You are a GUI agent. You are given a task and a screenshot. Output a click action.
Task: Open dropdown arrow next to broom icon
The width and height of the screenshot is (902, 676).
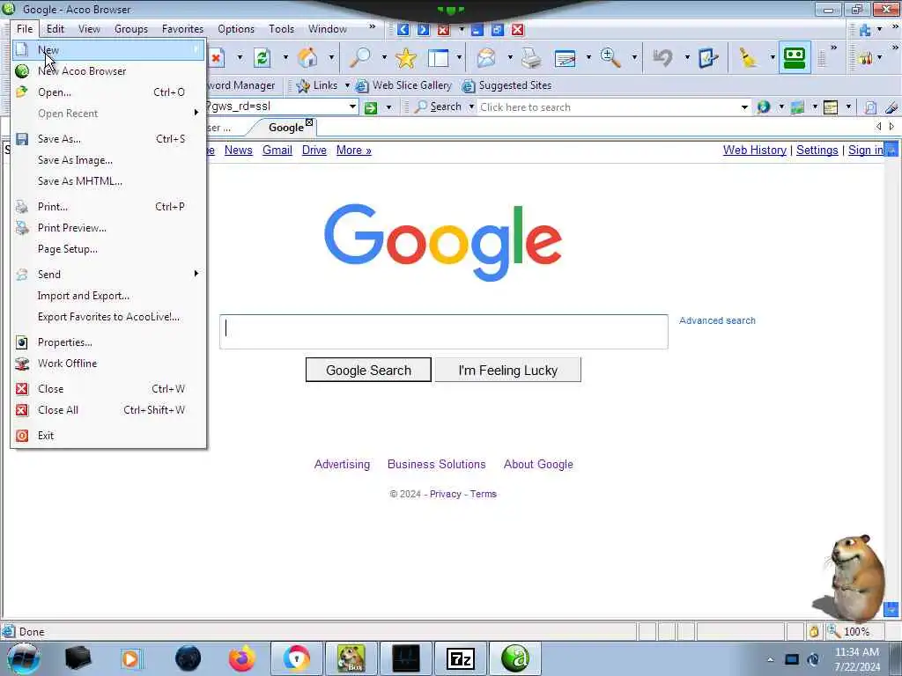click(773, 57)
